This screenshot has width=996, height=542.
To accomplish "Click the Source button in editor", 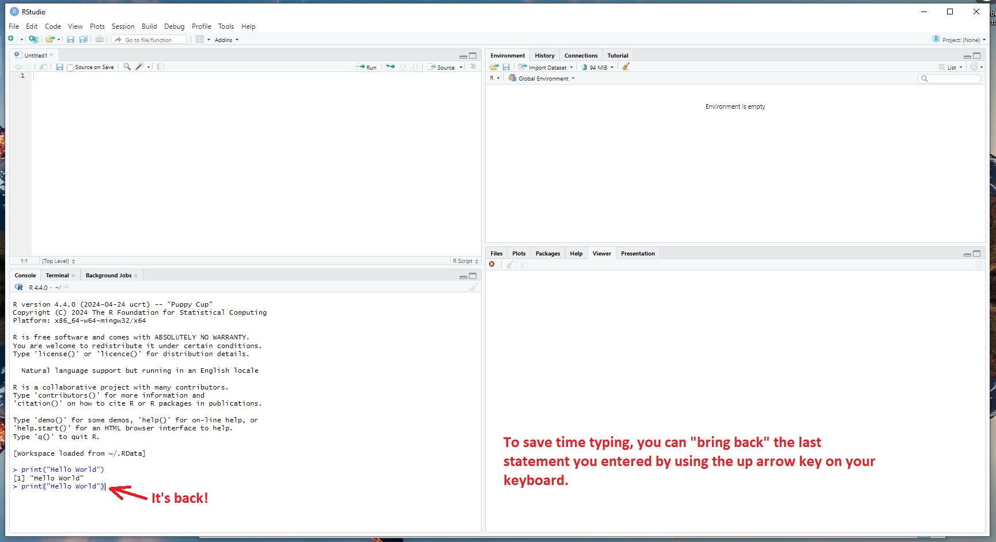I will click(442, 67).
